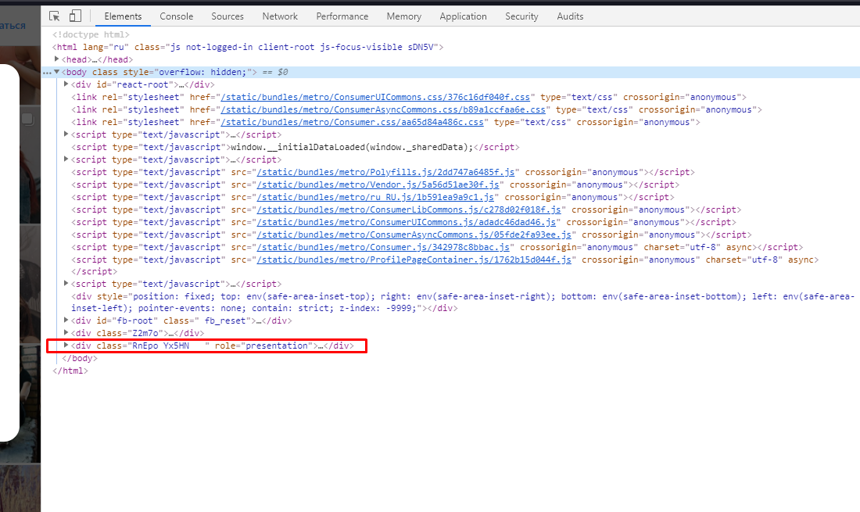Viewport: 860px width, 512px height.
Task: Select the window.__initialDataLoaded script row
Action: [295, 147]
